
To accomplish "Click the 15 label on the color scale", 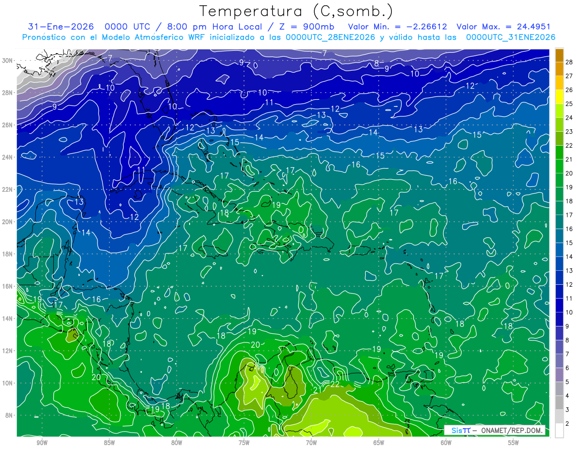I will coord(569,243).
